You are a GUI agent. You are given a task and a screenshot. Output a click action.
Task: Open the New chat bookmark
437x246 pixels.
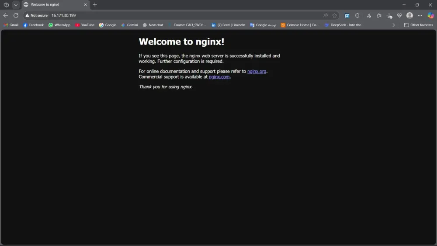tap(153, 25)
